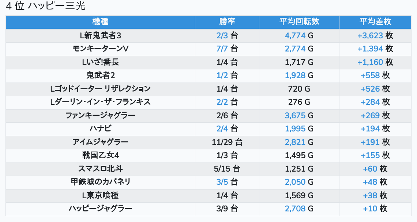The width and height of the screenshot is (417, 222).
Task: Click the ファンキージャグラー machine name
Action: click(100, 115)
